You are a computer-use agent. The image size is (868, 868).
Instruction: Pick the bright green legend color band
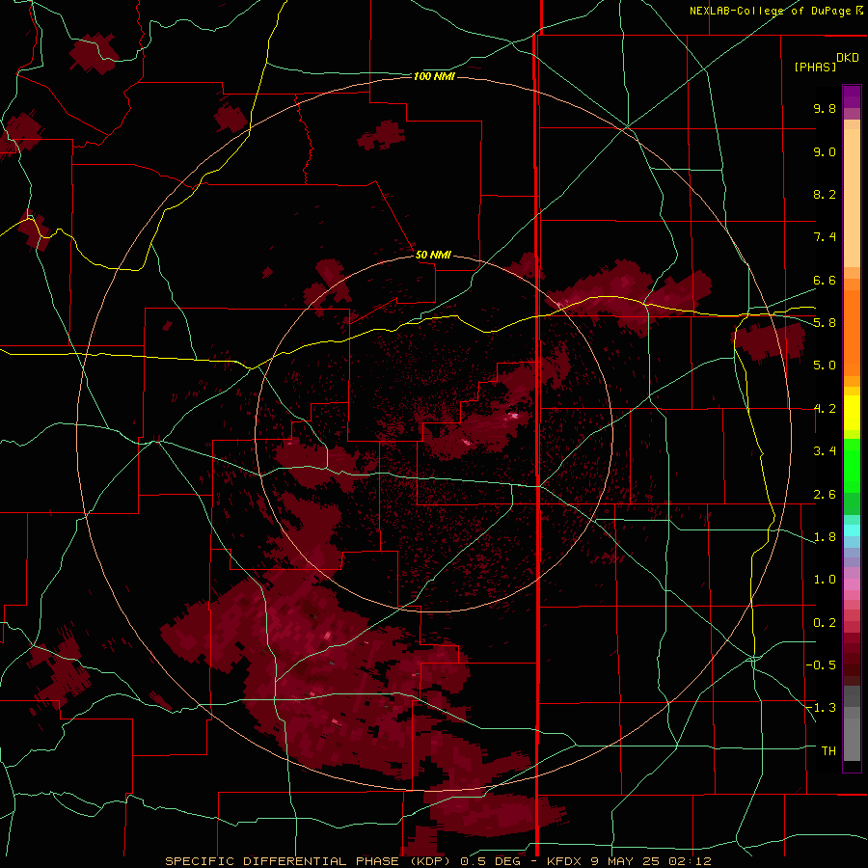pyautogui.click(x=852, y=466)
